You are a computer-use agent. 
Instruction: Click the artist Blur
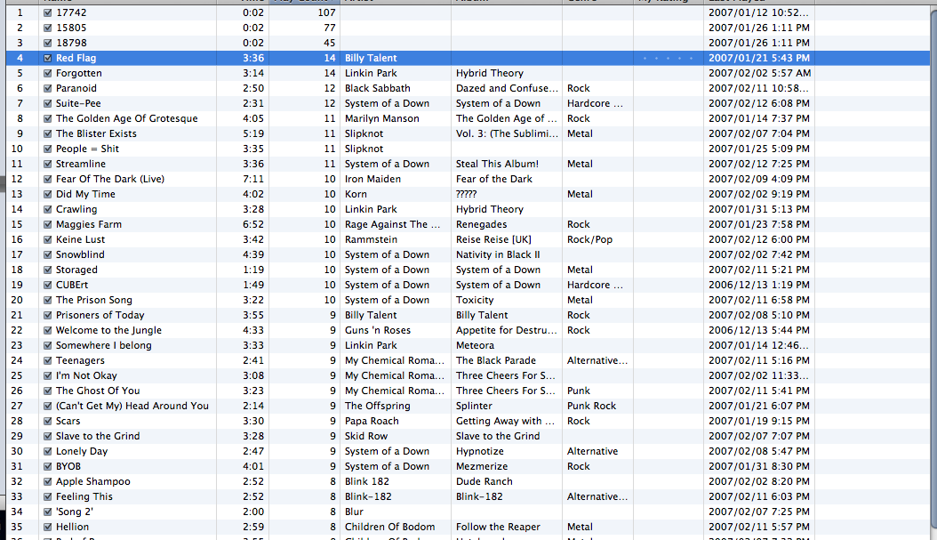pyautogui.click(x=354, y=512)
